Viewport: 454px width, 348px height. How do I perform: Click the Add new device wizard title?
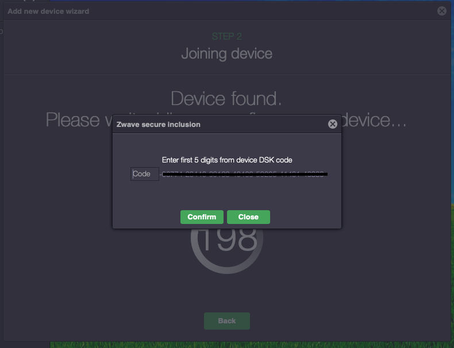[x=48, y=11]
